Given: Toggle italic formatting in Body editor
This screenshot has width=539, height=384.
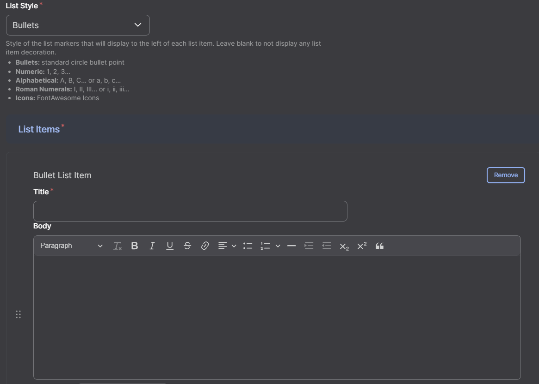Looking at the screenshot, I should coord(152,246).
